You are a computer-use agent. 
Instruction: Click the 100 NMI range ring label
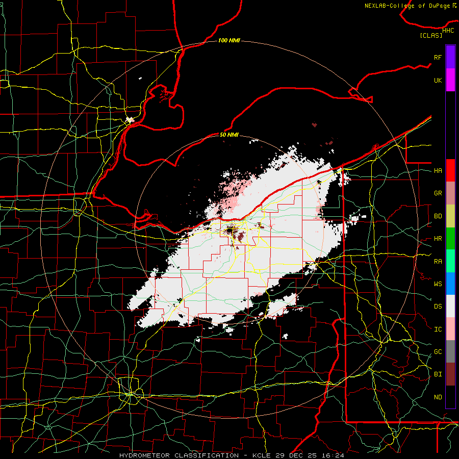(229, 40)
